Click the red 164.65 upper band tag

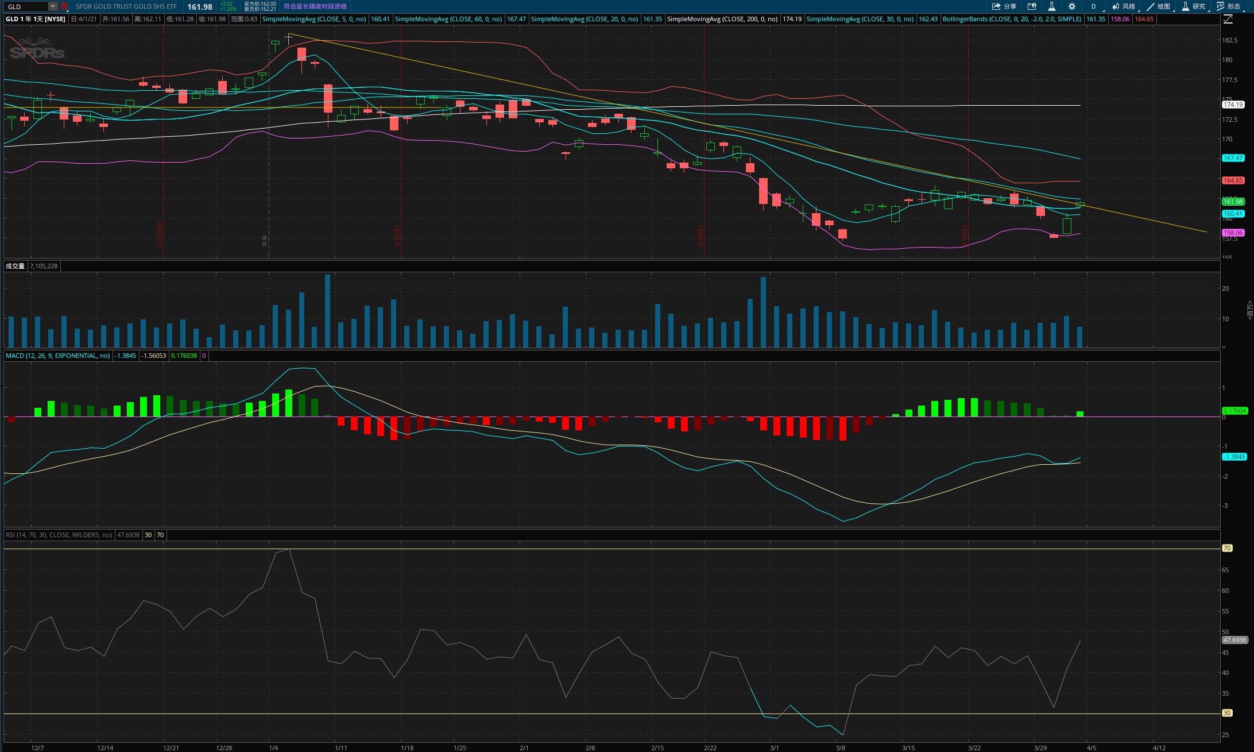pos(1233,180)
